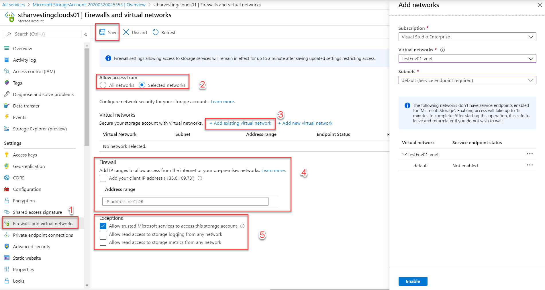The image size is (545, 290).
Task: Click the horizontal scrollbar at bottom
Action: click(330, 289)
